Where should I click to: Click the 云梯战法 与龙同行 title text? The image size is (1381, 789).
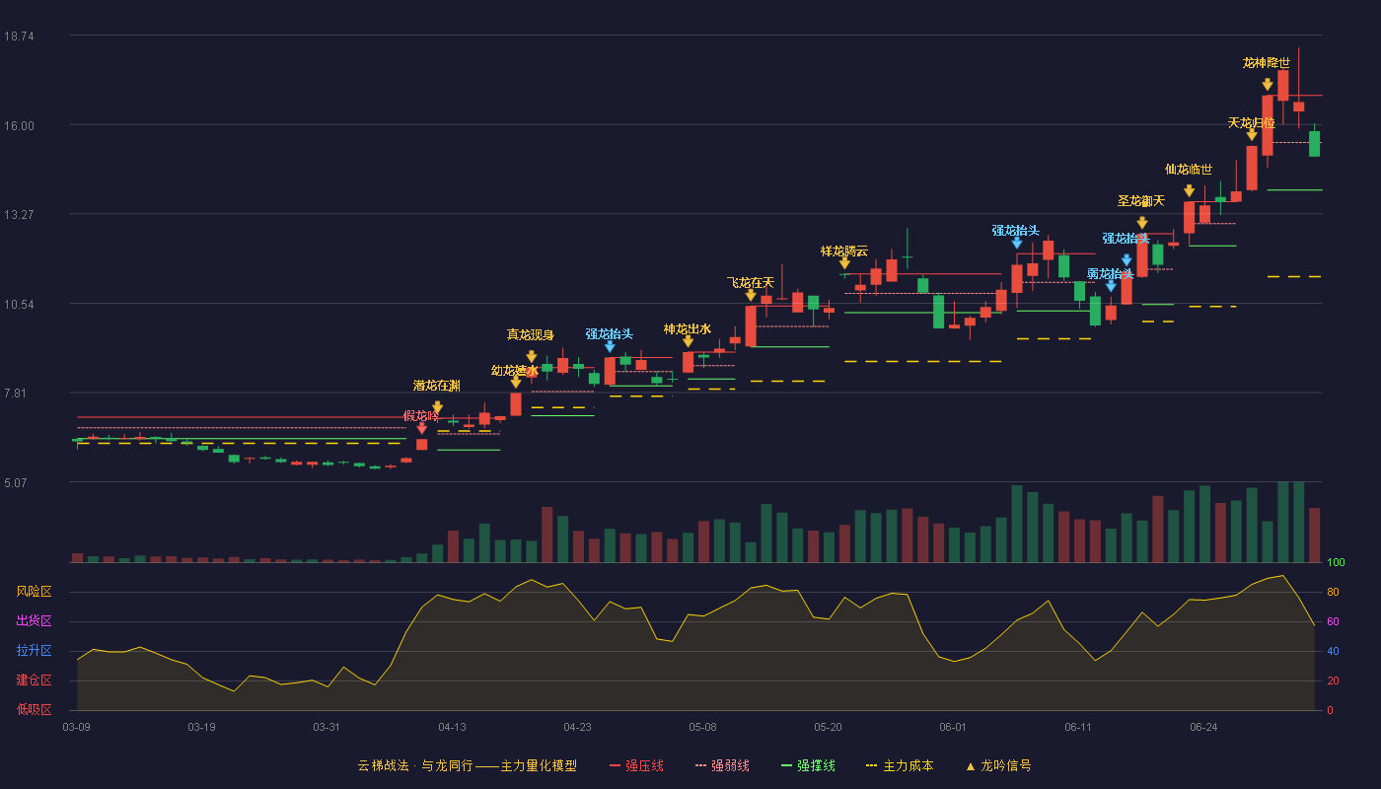click(x=467, y=765)
